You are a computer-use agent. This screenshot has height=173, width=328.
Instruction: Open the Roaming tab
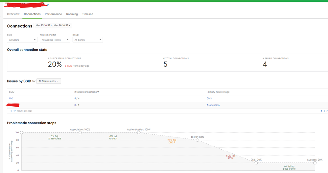(x=72, y=14)
